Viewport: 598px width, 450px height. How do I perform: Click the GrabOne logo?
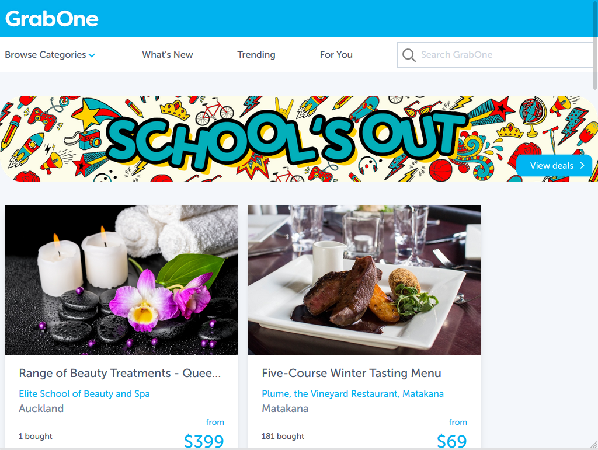[x=52, y=19]
